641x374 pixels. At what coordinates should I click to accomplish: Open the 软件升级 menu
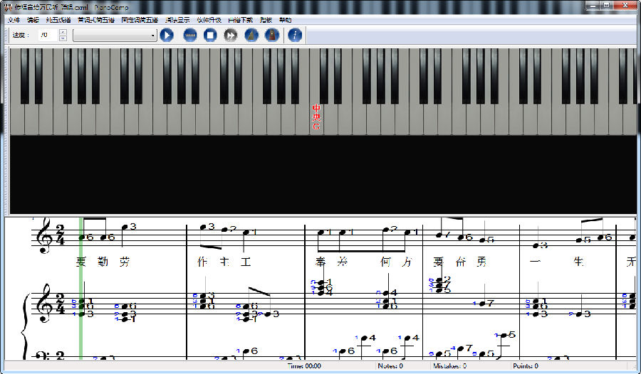point(209,20)
